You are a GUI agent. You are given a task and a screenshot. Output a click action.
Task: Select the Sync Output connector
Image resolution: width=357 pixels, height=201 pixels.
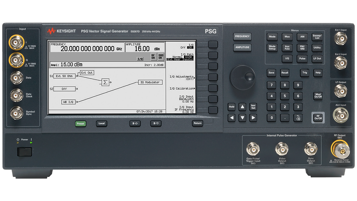click(x=311, y=149)
